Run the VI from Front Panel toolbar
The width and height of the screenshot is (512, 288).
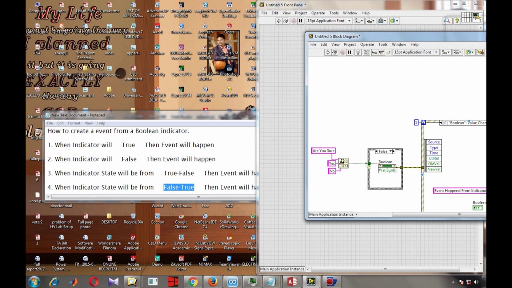[x=279, y=21]
